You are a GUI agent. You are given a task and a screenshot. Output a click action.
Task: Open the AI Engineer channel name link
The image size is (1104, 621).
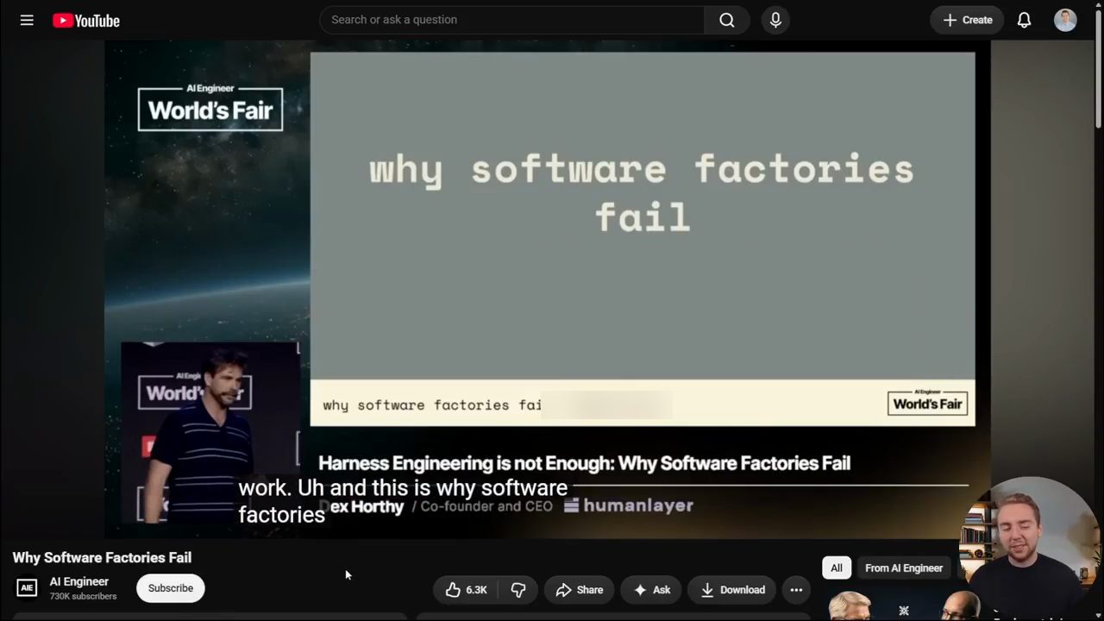79,581
